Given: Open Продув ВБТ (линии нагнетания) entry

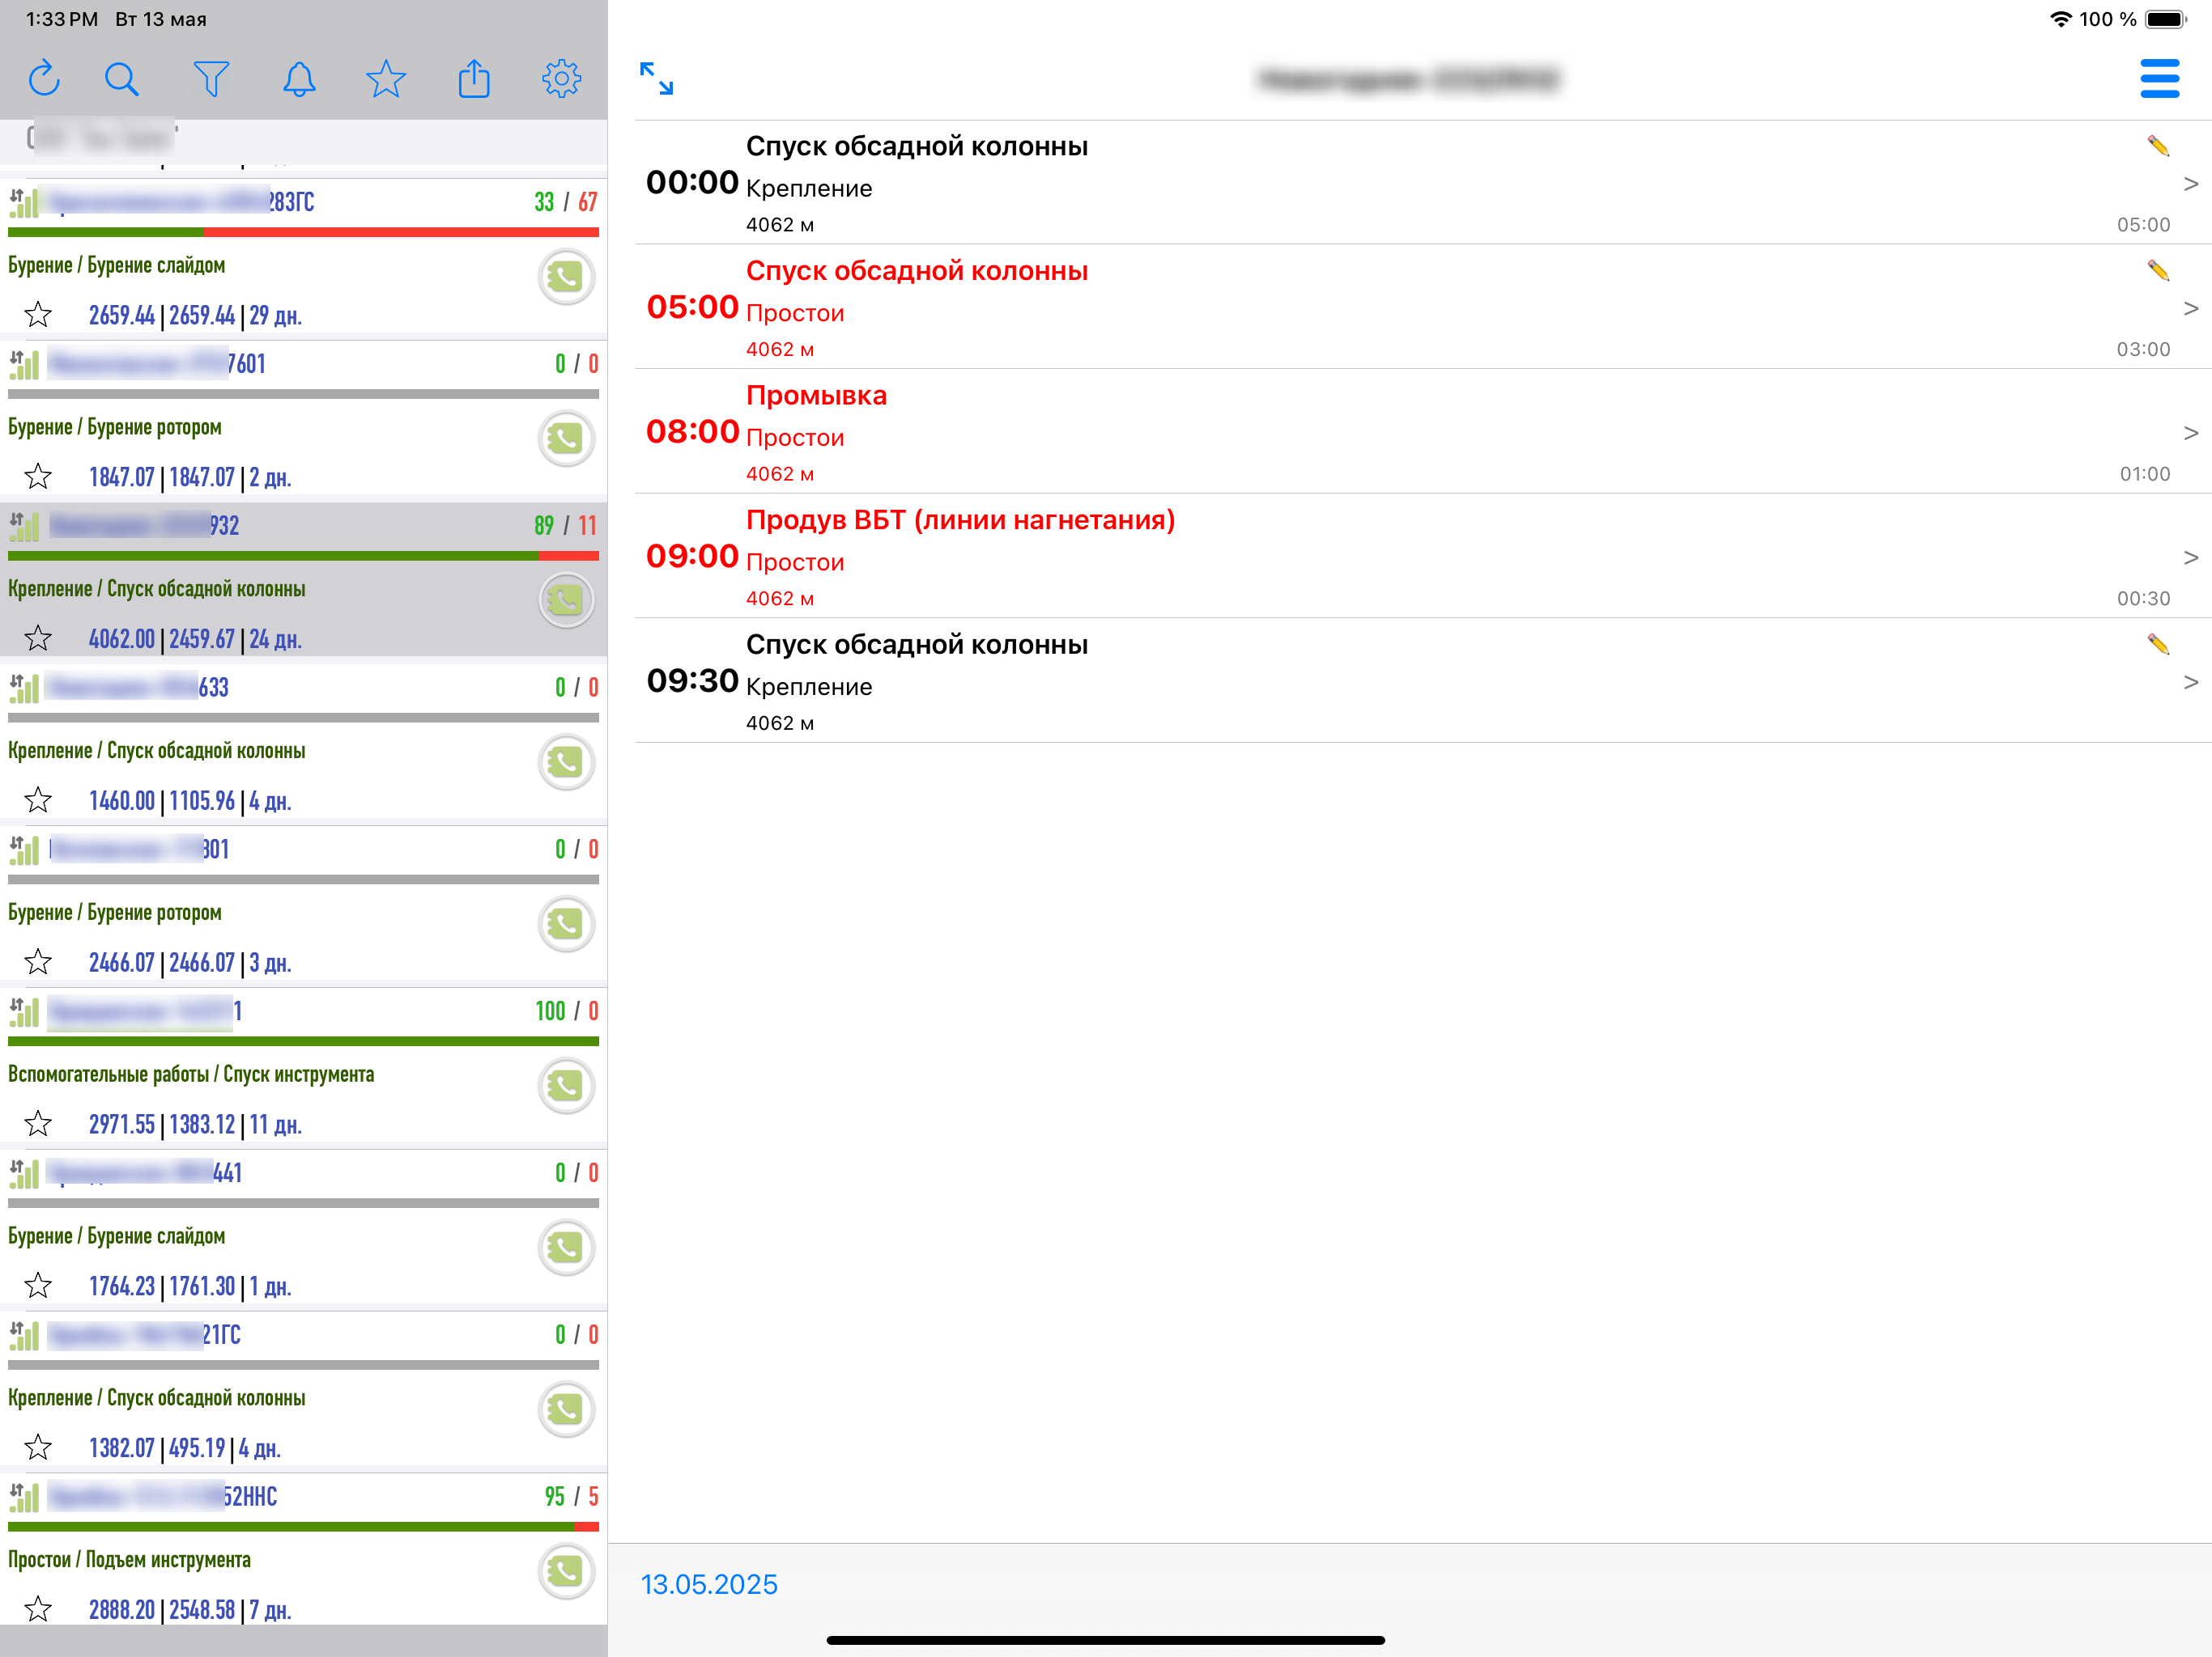Looking at the screenshot, I should [x=1423, y=557].
